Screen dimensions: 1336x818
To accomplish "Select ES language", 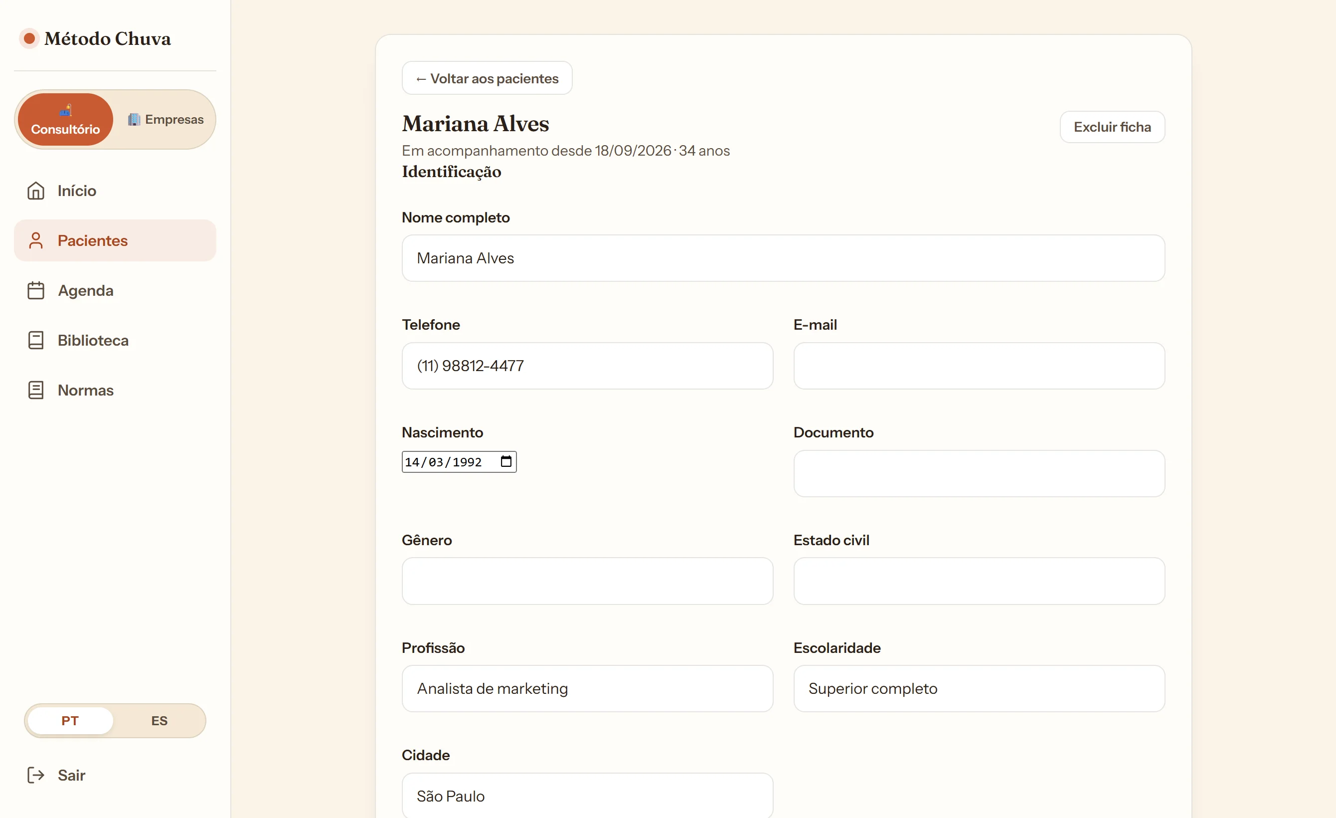I will click(160, 721).
